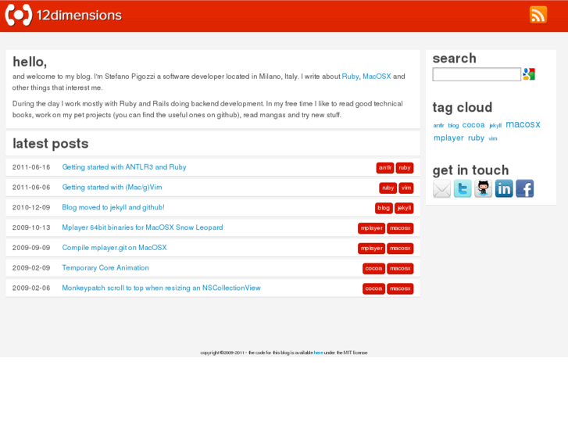The height and width of the screenshot is (426, 568).
Task: Click the 'tag cloud' heading
Action: (x=463, y=107)
